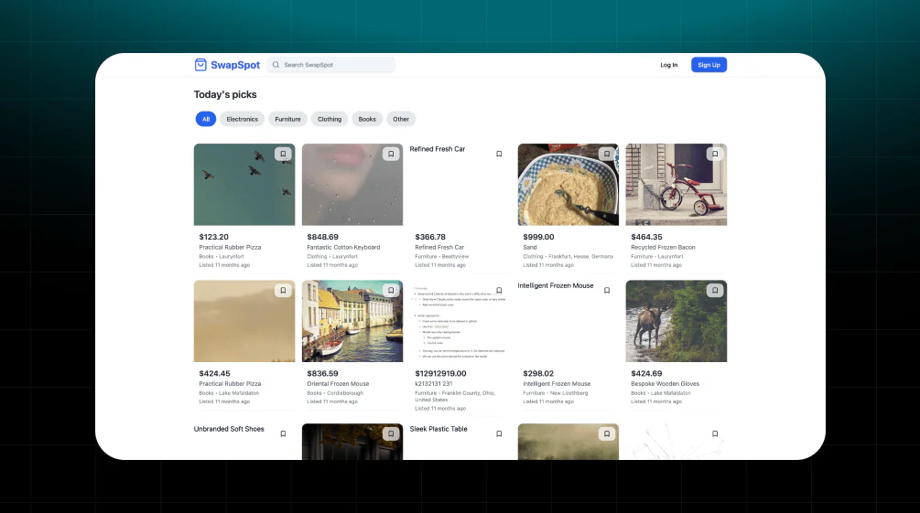Filter picks by Electronics

point(243,119)
